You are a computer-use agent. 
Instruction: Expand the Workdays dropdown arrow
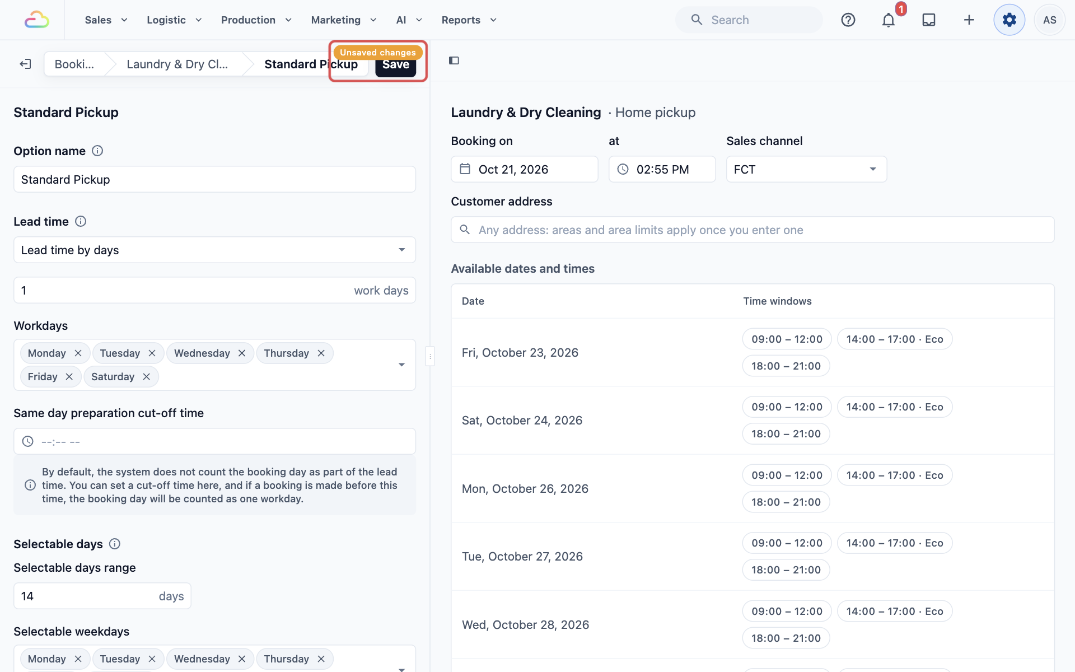[x=401, y=365]
